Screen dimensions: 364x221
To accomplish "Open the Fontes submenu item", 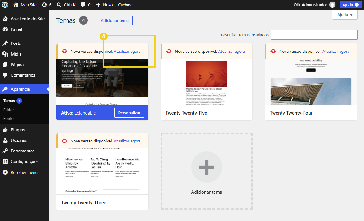I will click(x=9, y=118).
